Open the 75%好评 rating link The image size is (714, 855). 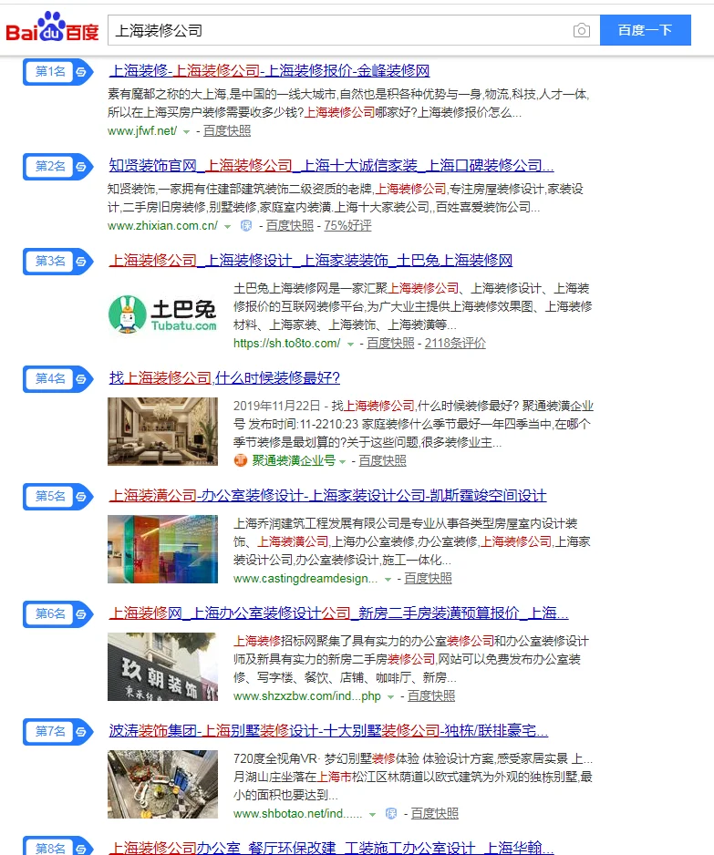coord(347,226)
